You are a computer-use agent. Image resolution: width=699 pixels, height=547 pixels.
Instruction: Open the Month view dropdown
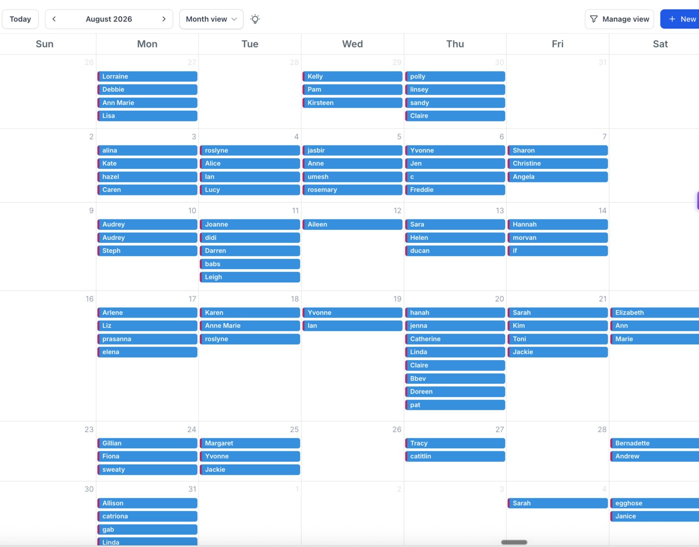[211, 19]
